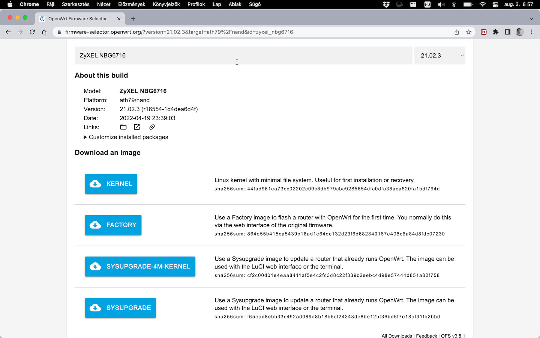Open Control Center from the menu bar
This screenshot has width=540, height=338.
click(495, 5)
